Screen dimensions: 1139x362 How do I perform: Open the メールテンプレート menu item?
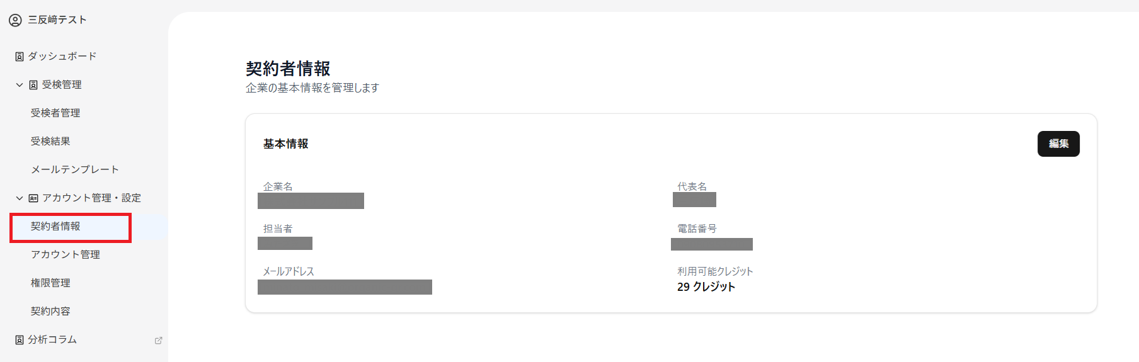75,170
